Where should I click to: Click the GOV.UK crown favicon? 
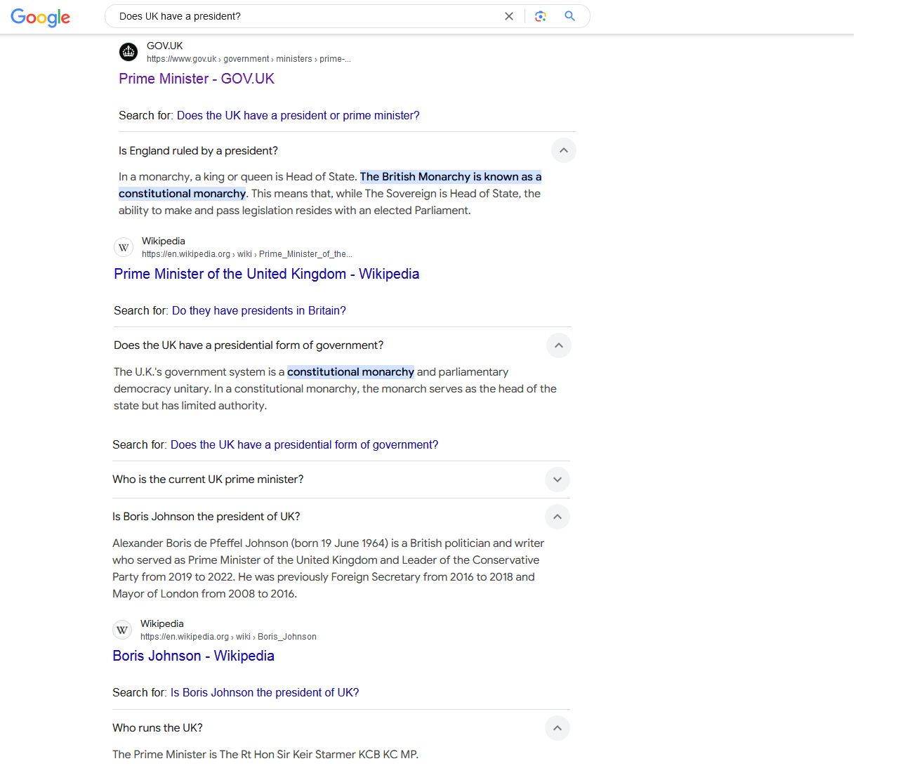coord(128,52)
